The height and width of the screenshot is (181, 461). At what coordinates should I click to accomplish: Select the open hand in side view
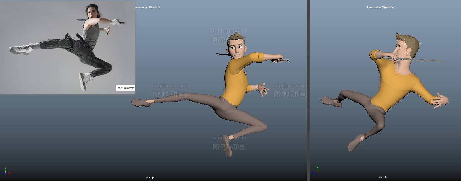click(441, 100)
